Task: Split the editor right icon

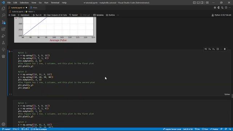Action: point(226,8)
